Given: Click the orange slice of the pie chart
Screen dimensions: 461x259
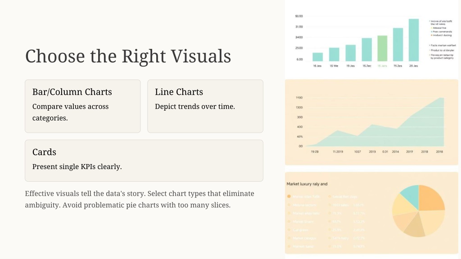Looking at the screenshot, I should [x=430, y=197].
